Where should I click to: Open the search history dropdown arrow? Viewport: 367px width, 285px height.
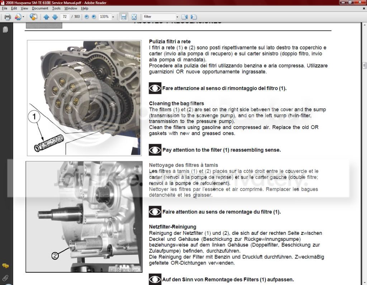tap(177, 17)
